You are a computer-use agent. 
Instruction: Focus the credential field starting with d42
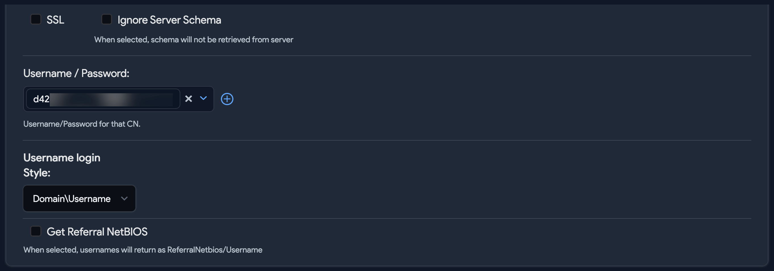click(x=41, y=99)
